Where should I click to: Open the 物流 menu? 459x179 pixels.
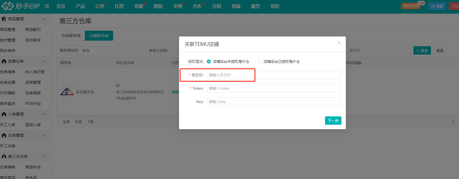click(236, 6)
